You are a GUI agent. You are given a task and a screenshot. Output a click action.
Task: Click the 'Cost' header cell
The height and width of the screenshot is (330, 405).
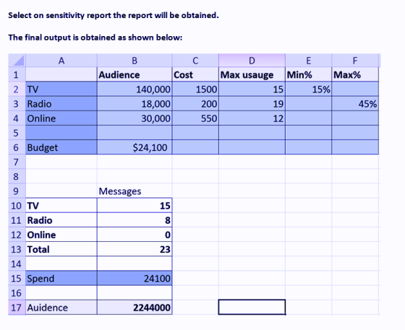point(195,74)
